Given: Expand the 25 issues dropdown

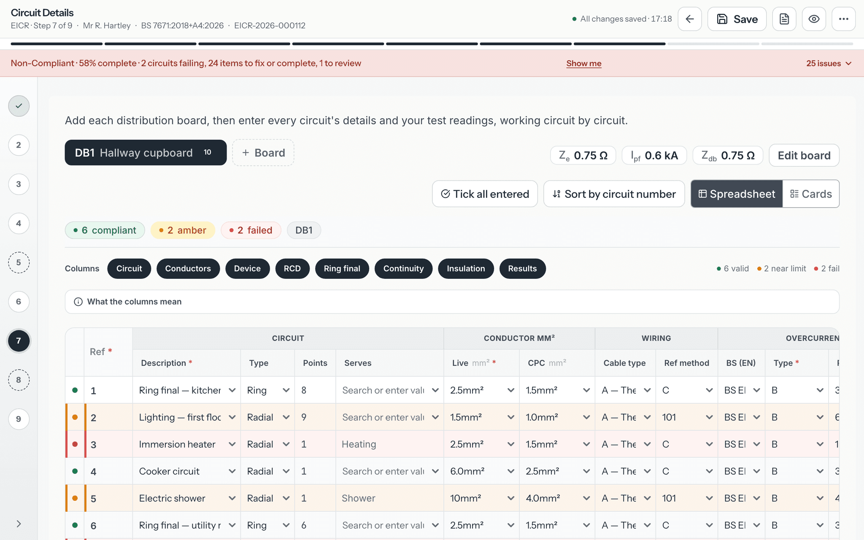Looking at the screenshot, I should click(829, 63).
